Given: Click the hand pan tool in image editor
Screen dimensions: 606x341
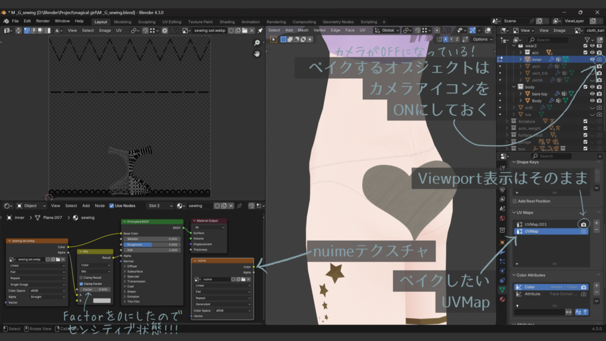Looking at the screenshot, I should [x=257, y=54].
